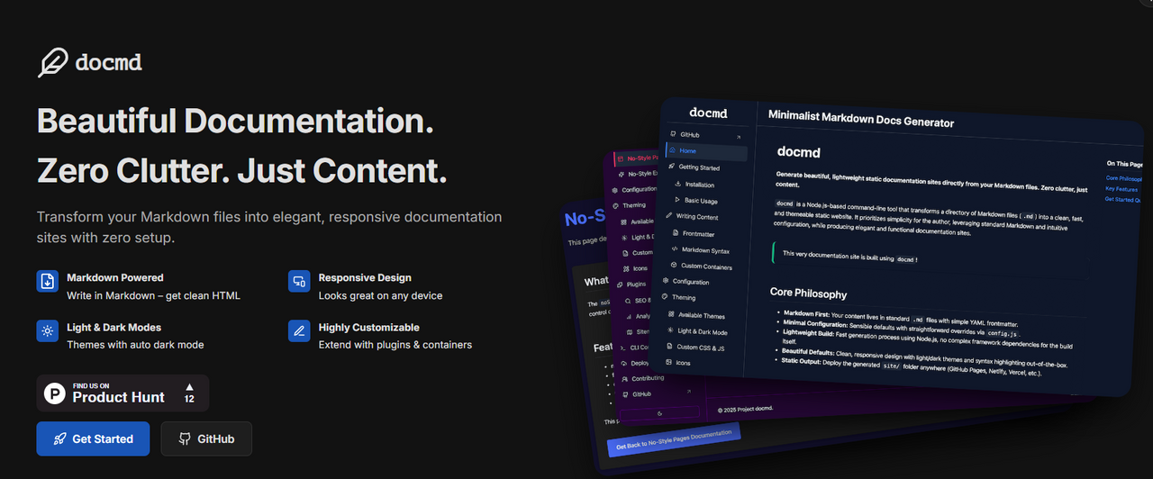Open Getting Started in the front preview sidebar
1153x479 pixels.
pyautogui.click(x=698, y=167)
